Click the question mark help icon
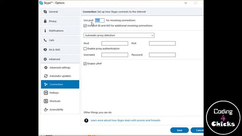 (86, 121)
